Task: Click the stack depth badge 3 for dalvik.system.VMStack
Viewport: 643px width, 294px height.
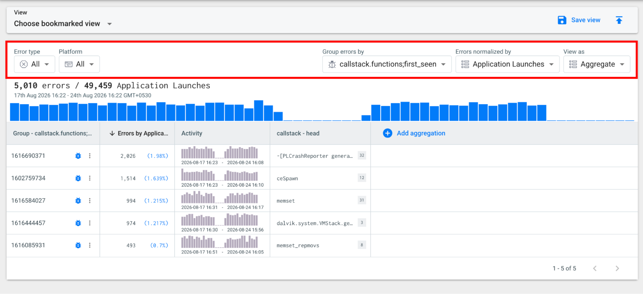Action: [x=362, y=223]
